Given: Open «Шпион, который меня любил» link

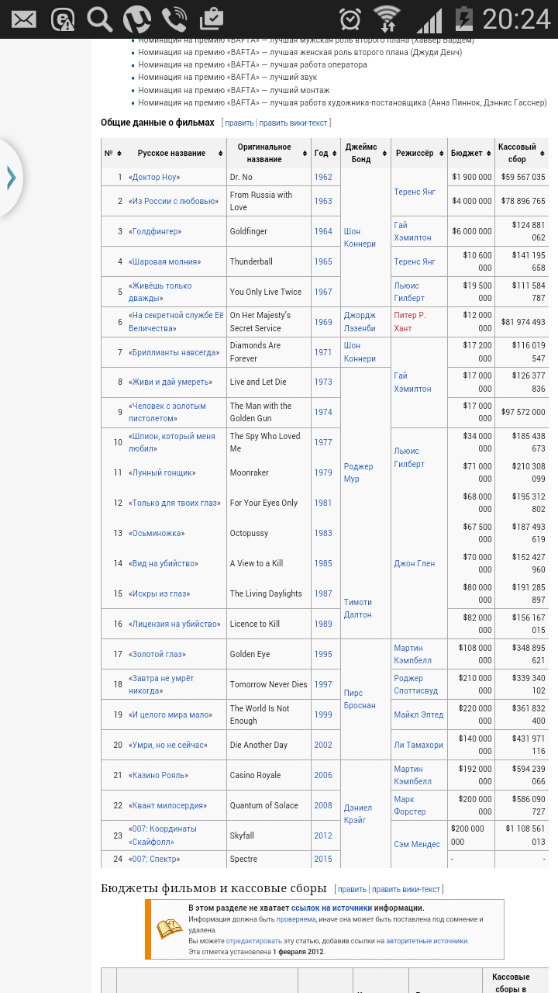Looking at the screenshot, I should click(x=171, y=443).
